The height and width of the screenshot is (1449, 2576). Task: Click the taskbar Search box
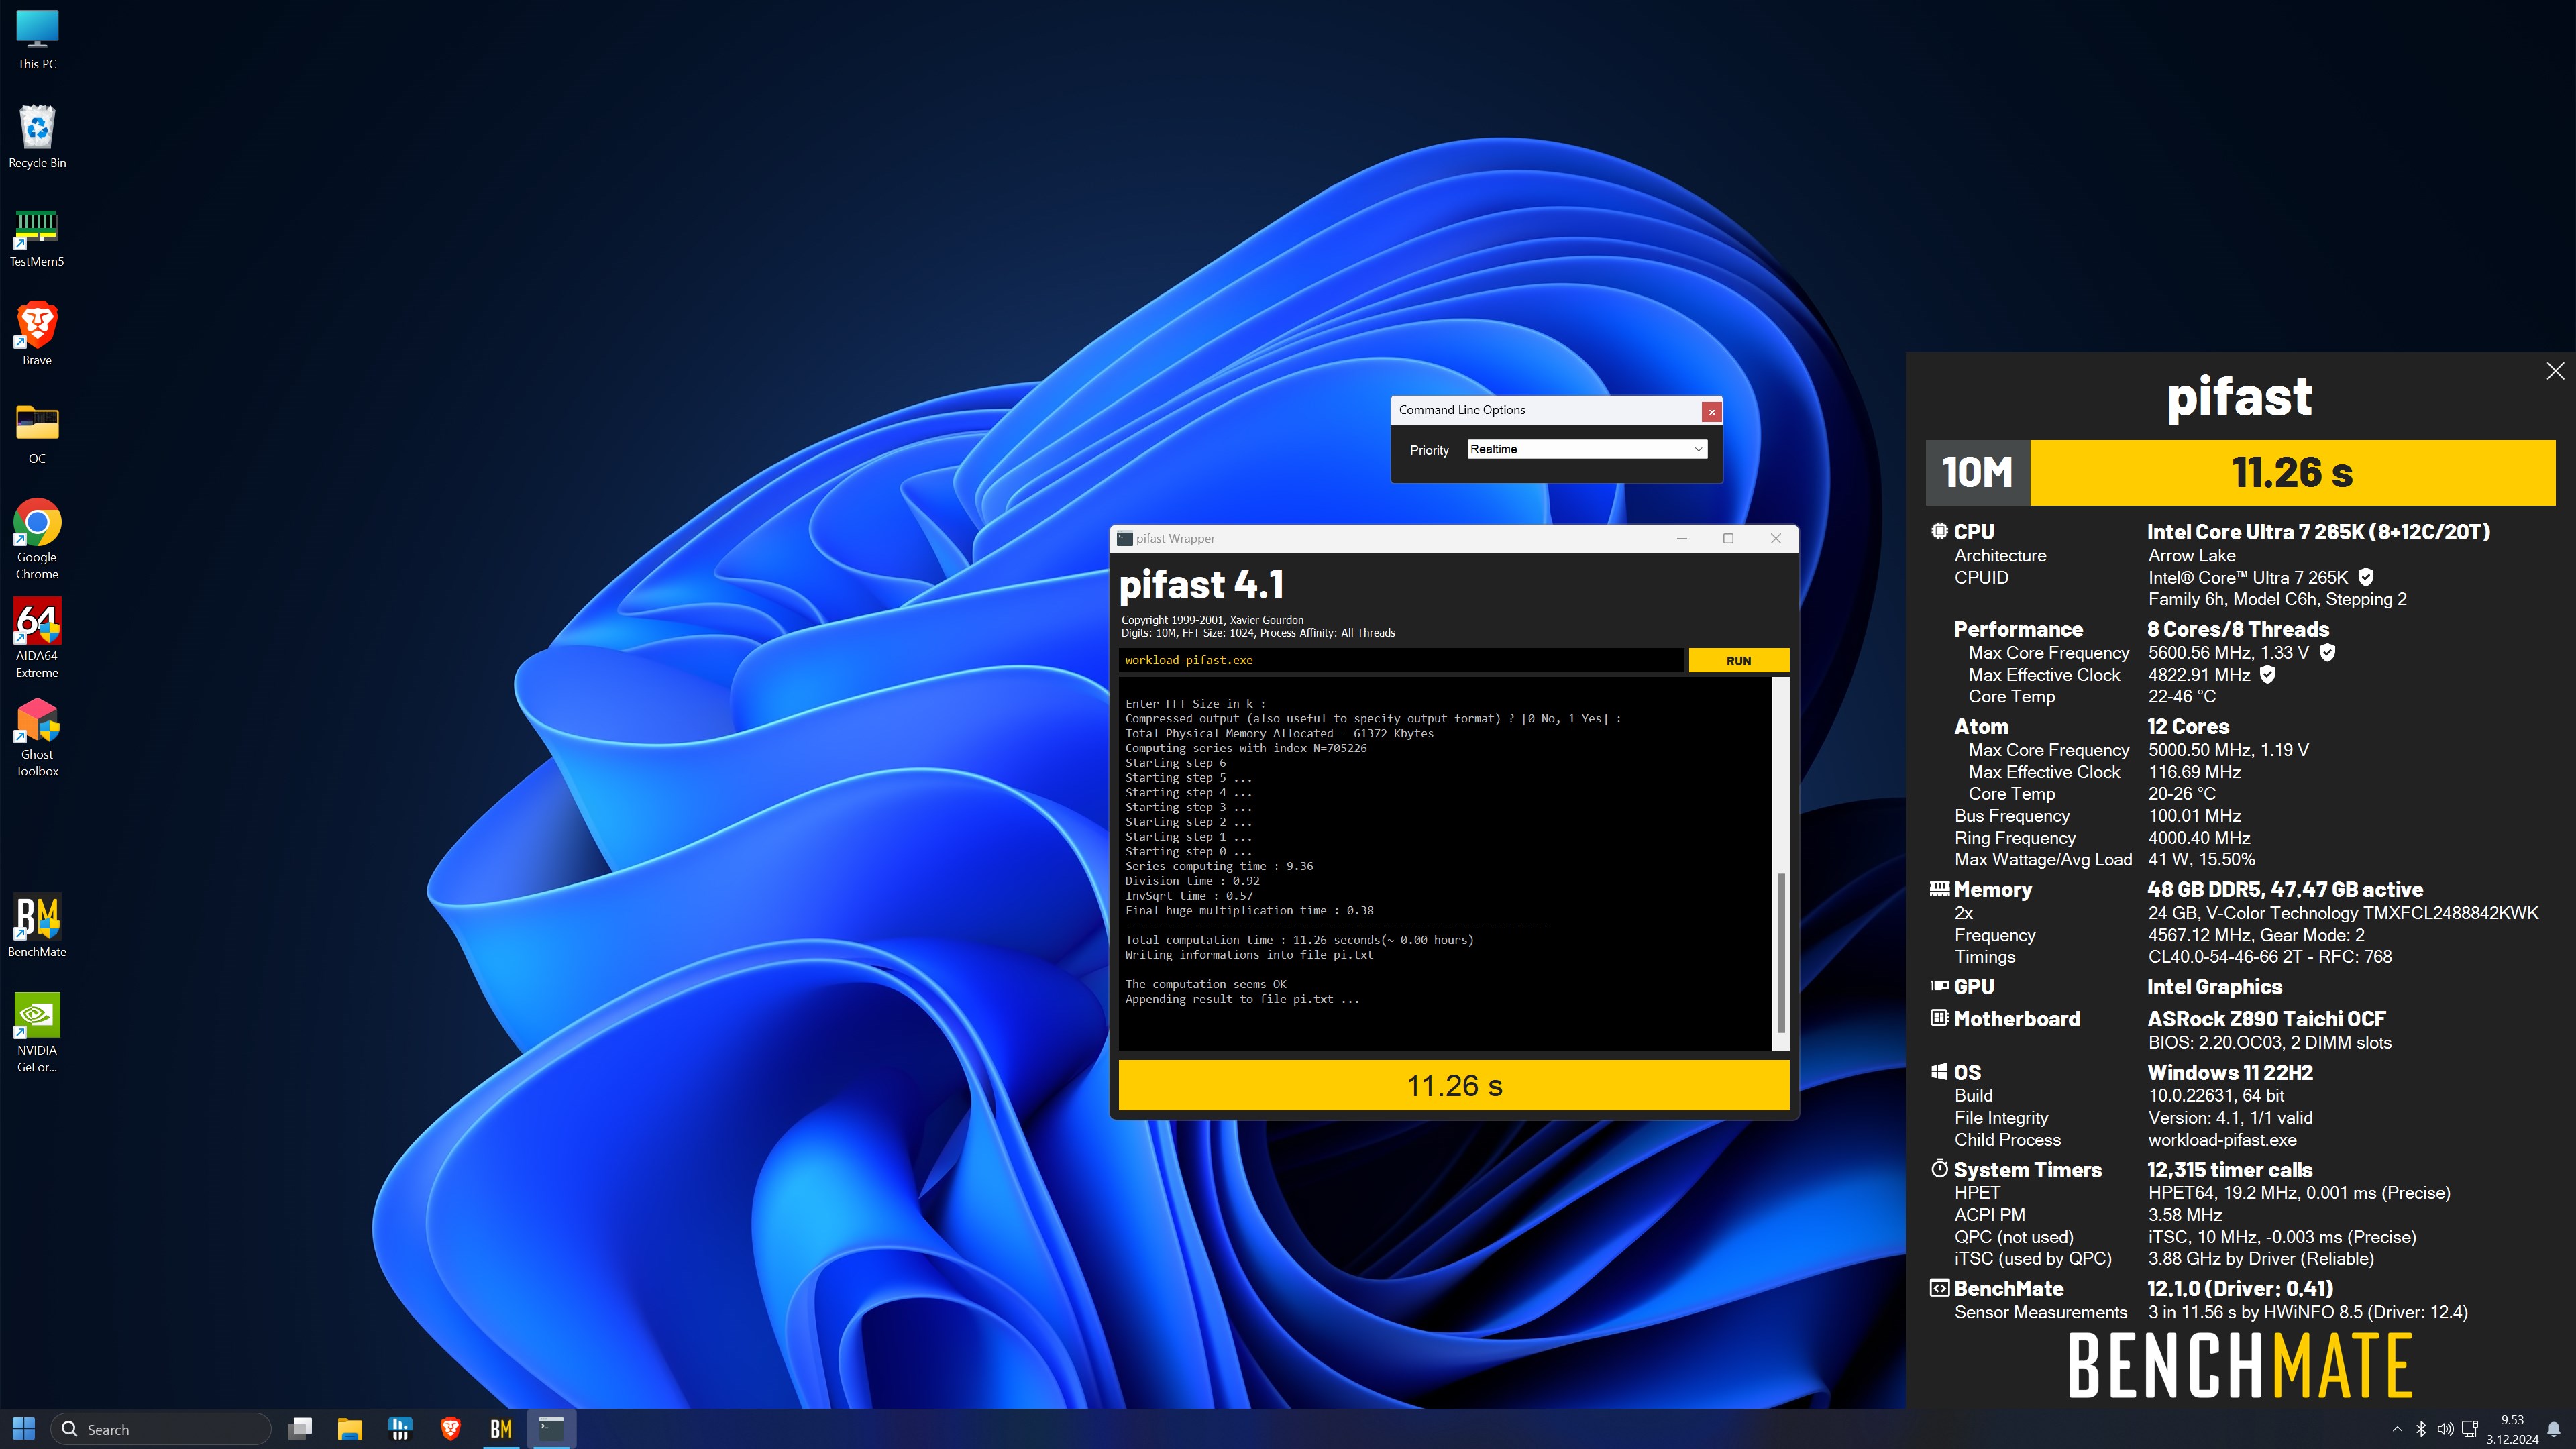[x=161, y=1429]
